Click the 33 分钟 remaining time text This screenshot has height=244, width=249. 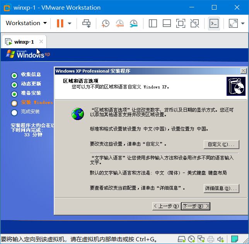point(33,135)
